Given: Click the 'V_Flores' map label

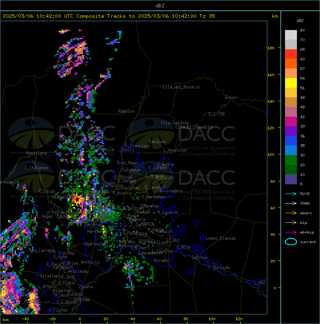Looking at the screenshot, I should coord(58,310).
